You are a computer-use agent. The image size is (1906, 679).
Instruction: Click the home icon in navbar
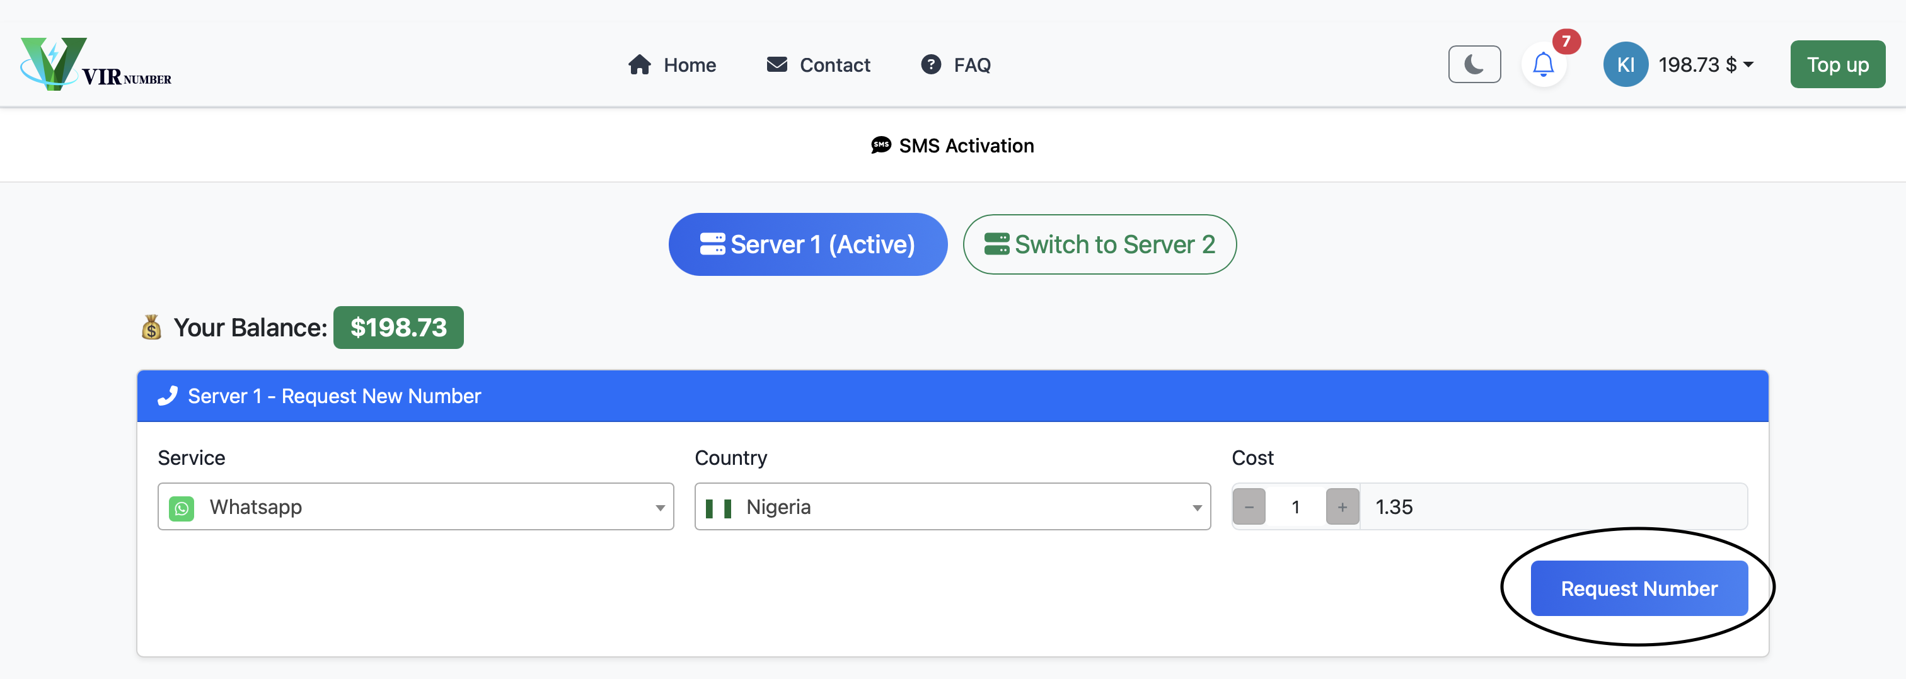639,65
